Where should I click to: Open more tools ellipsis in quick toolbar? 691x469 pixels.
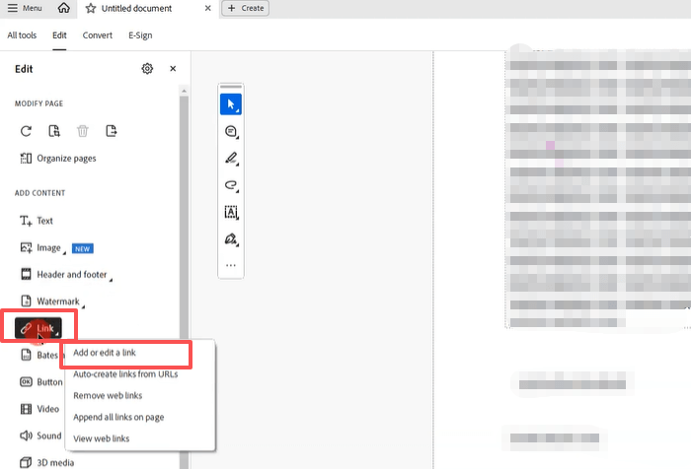[231, 265]
